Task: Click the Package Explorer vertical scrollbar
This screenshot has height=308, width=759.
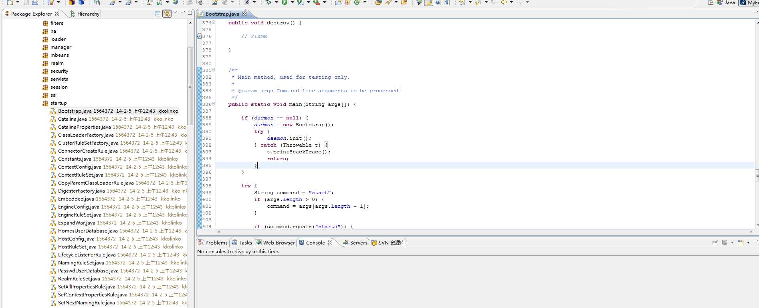Action: (x=190, y=86)
